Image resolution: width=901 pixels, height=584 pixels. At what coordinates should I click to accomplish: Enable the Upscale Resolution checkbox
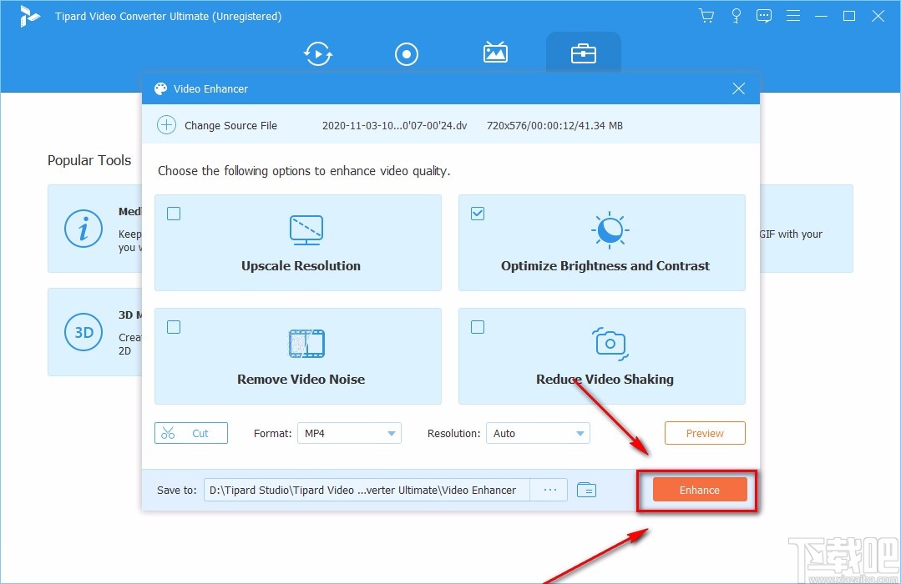(174, 214)
